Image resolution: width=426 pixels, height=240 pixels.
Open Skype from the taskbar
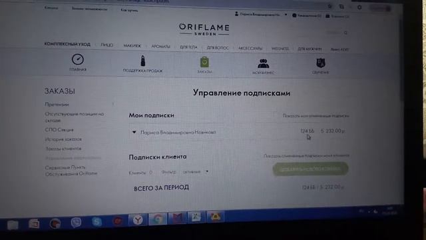click(97, 221)
